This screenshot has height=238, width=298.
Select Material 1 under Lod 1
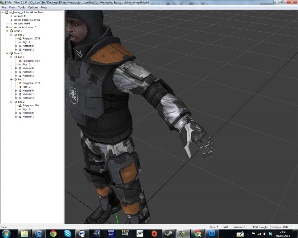[x=28, y=94]
